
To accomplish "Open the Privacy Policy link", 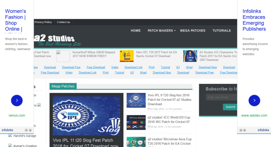I will pos(43,22).
